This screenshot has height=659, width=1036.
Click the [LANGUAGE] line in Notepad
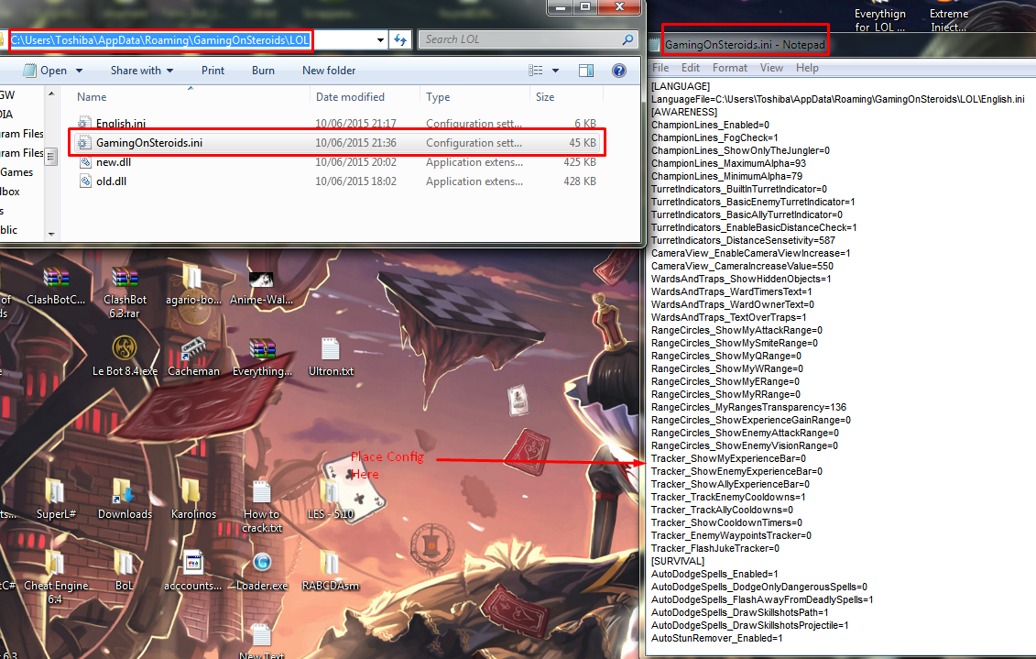click(x=680, y=86)
